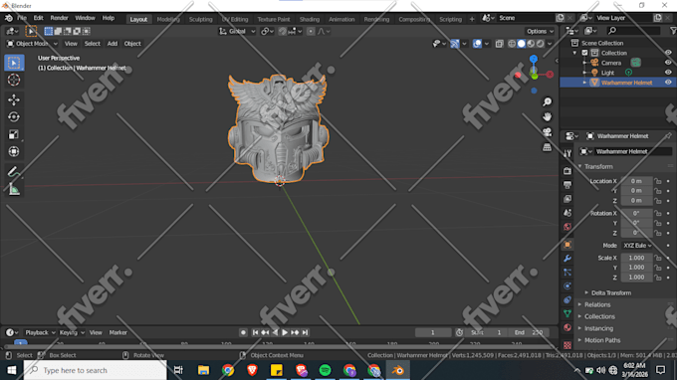
Task: Open the timeline Playback menu
Action: pyautogui.click(x=40, y=332)
